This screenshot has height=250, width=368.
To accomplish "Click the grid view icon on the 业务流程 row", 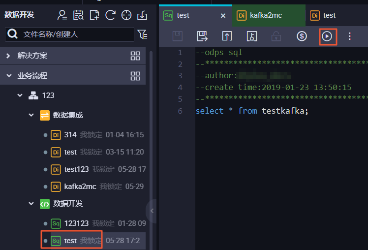I will [x=135, y=76].
